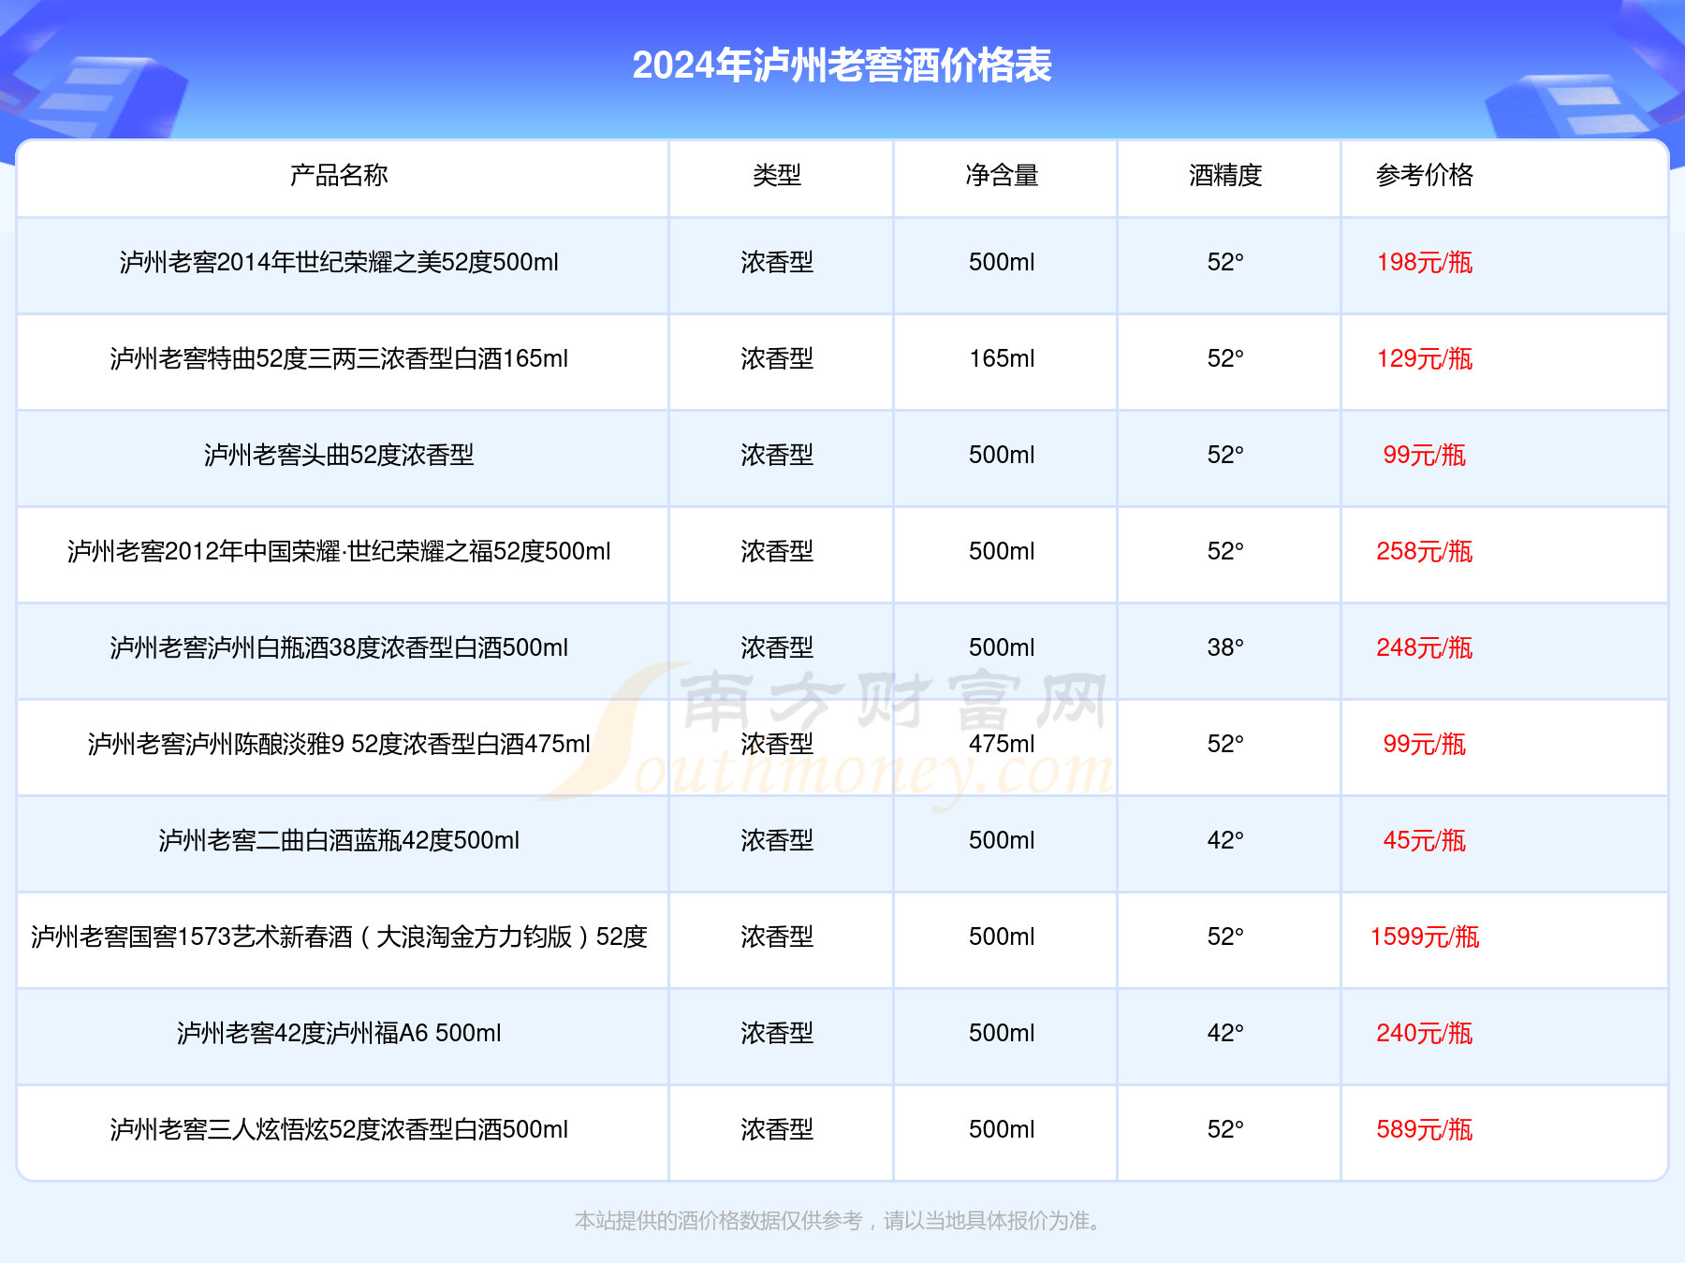Click the 45元/瓶 price
Screen dimensions: 1685x1263
click(1425, 840)
